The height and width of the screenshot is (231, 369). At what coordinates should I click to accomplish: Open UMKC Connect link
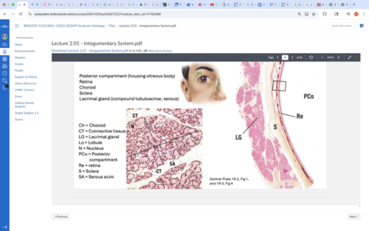click(24, 90)
